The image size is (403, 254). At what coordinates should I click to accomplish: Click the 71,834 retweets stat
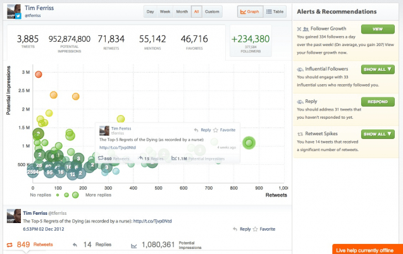pos(111,42)
